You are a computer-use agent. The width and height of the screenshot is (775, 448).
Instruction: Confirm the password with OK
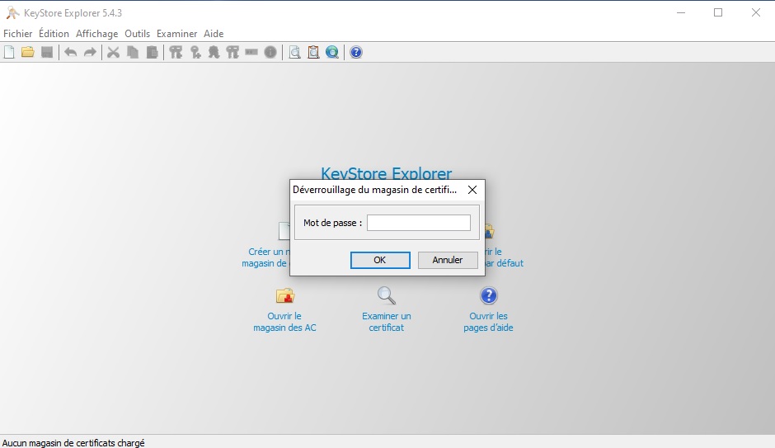point(380,260)
